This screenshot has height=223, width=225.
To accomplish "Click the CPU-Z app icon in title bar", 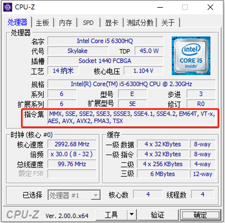I will (x=8, y=7).
